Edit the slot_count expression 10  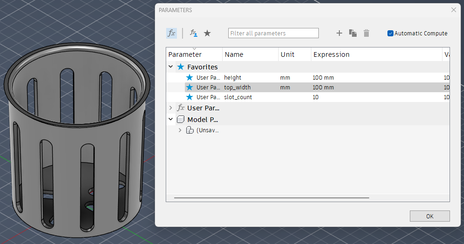tap(316, 97)
